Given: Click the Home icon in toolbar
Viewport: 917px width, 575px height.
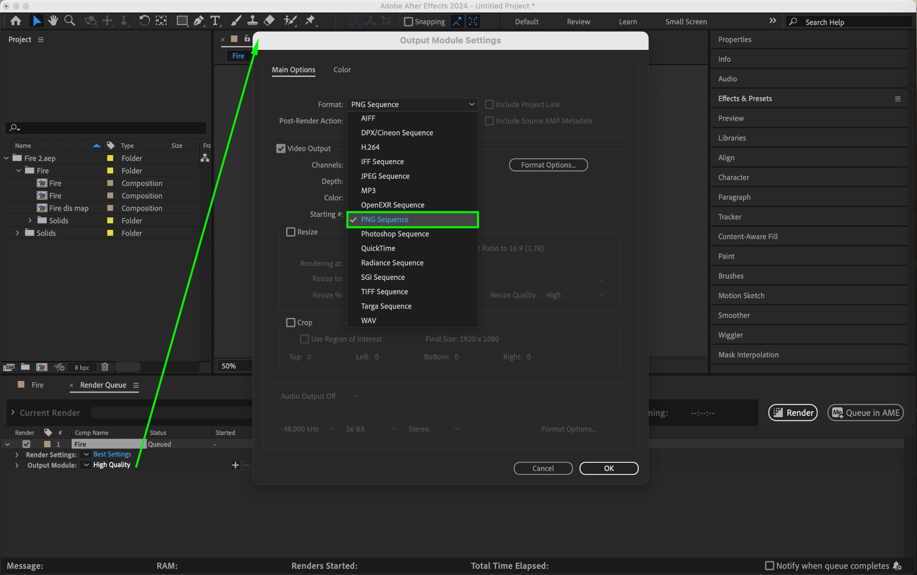Looking at the screenshot, I should coord(16,21).
